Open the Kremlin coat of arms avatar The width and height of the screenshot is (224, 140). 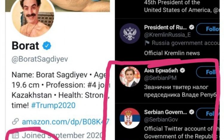(x=130, y=34)
